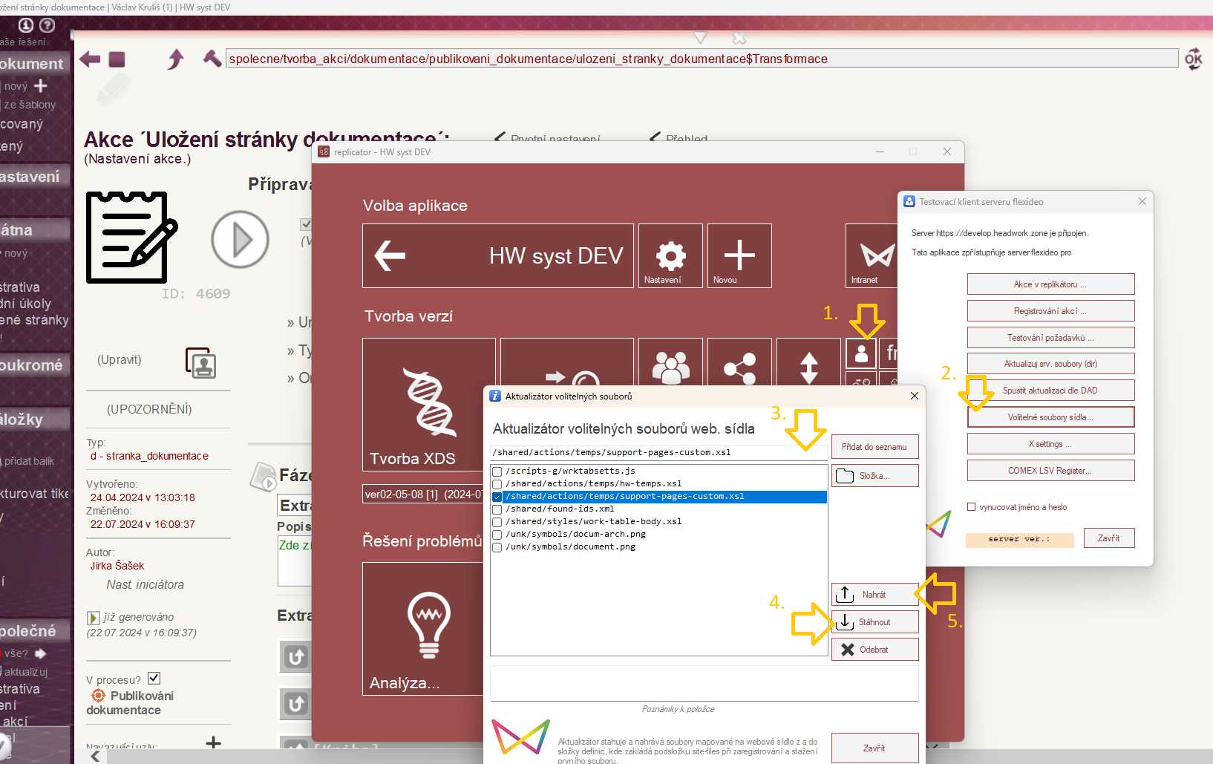
Task: Open the Tvorba XDS DNA tile
Action: tap(428, 404)
